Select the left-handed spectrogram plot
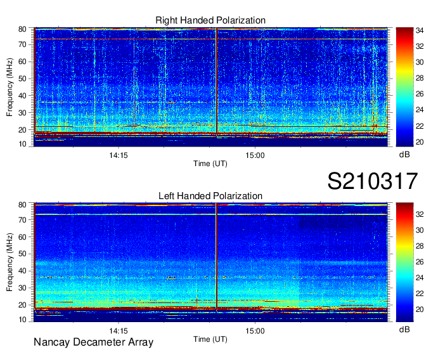Image resolution: width=431 pixels, height=350 pixels. pos(210,262)
